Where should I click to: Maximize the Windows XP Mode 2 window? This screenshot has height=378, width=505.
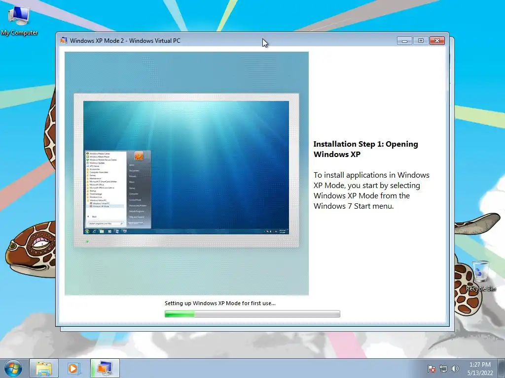click(421, 40)
